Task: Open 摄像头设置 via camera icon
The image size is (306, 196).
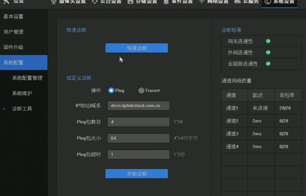Action: coord(53,2)
